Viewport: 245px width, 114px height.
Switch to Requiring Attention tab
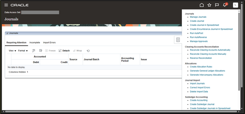(16, 43)
